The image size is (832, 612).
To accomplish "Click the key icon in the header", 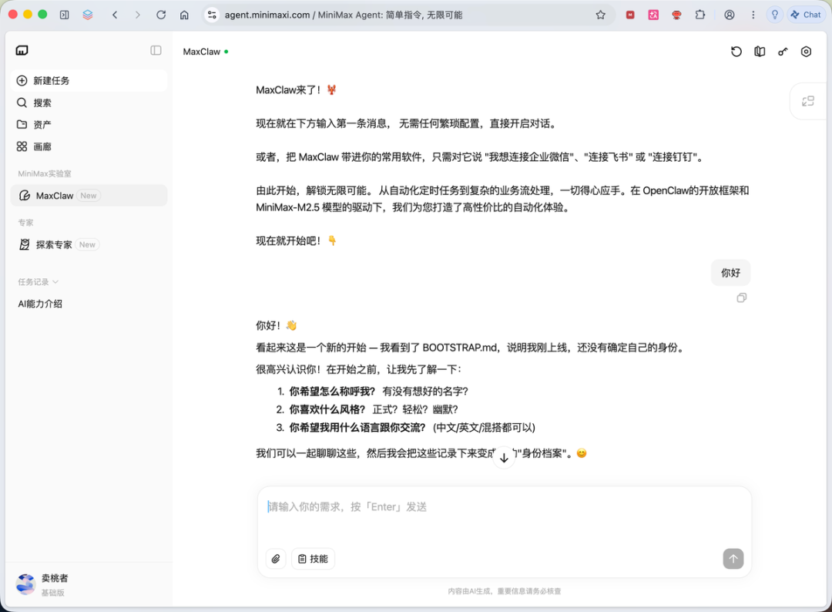I will point(783,52).
